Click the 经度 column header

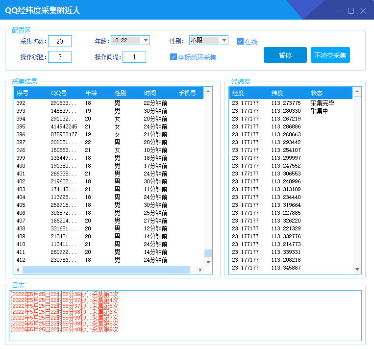pyautogui.click(x=238, y=93)
